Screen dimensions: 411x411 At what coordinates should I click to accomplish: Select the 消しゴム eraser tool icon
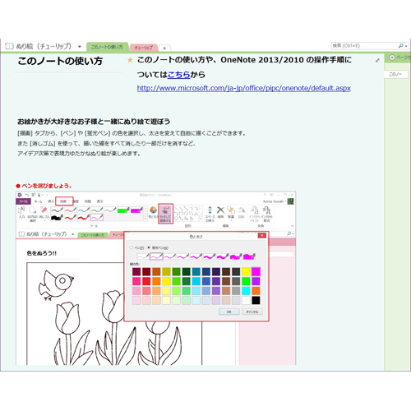tap(44, 210)
